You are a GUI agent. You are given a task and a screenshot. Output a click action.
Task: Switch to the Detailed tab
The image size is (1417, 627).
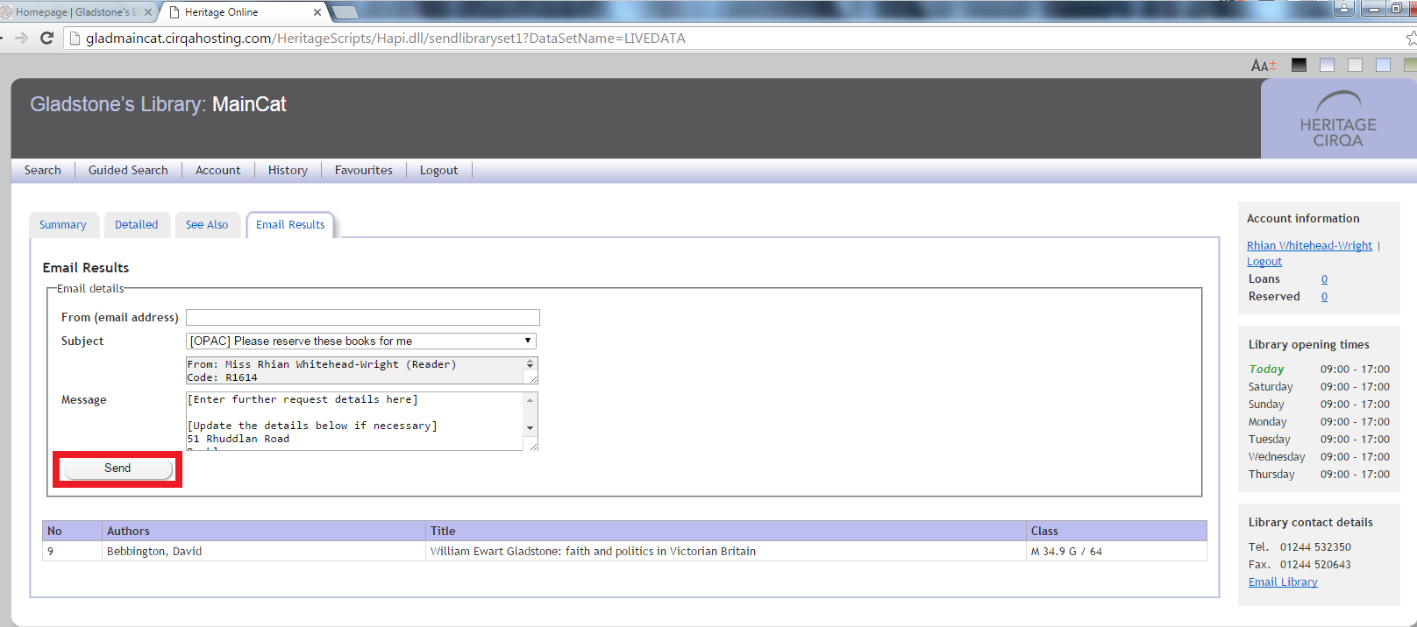pos(137,225)
